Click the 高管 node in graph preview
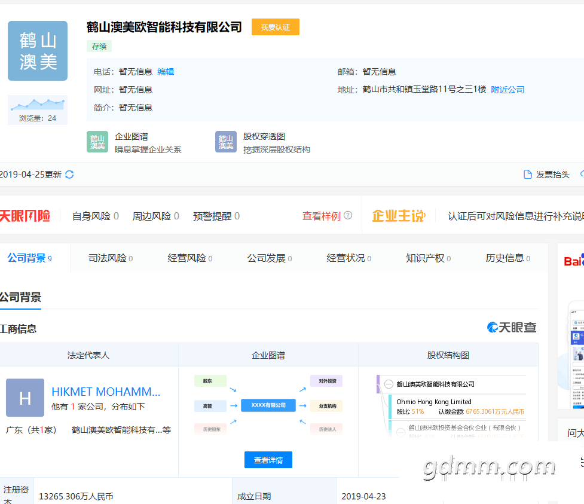This screenshot has width=584, height=504. click(x=210, y=406)
